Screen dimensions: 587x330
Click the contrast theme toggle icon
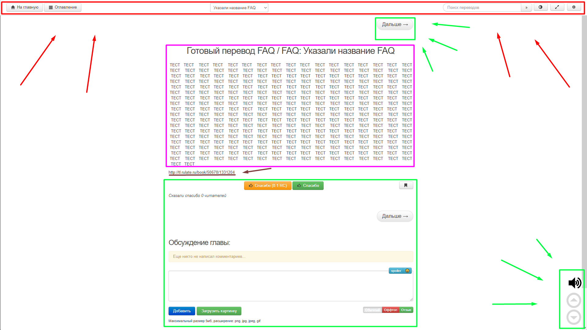[x=541, y=7]
